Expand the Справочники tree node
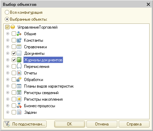Screen dimensions: 153x131 [8, 47]
